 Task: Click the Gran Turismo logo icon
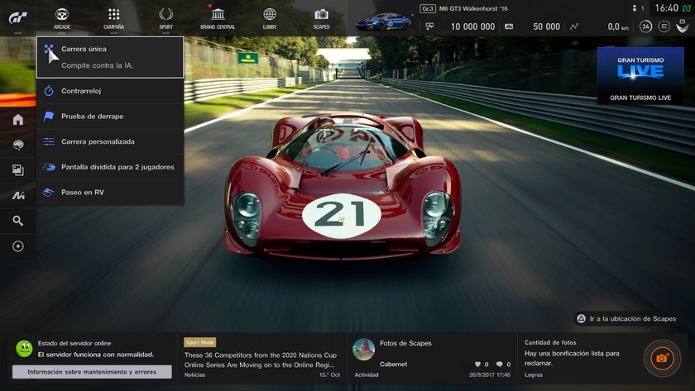[18, 17]
